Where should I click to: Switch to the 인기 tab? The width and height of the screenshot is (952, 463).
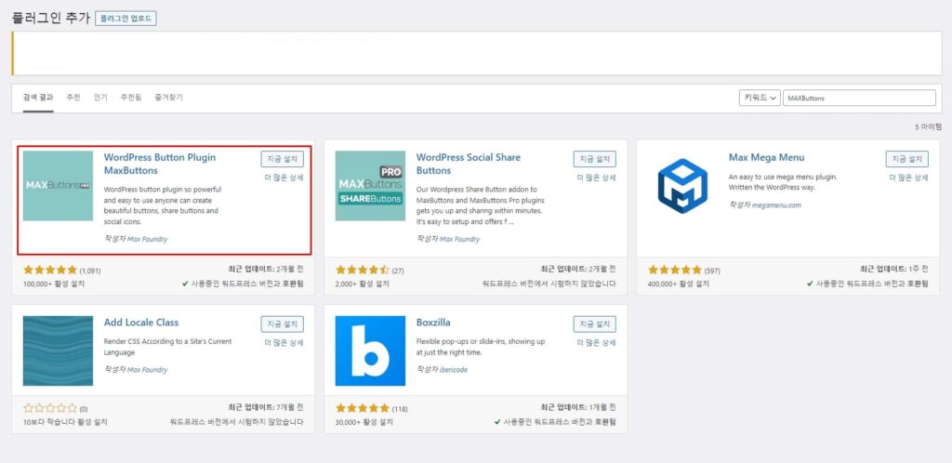click(x=100, y=97)
